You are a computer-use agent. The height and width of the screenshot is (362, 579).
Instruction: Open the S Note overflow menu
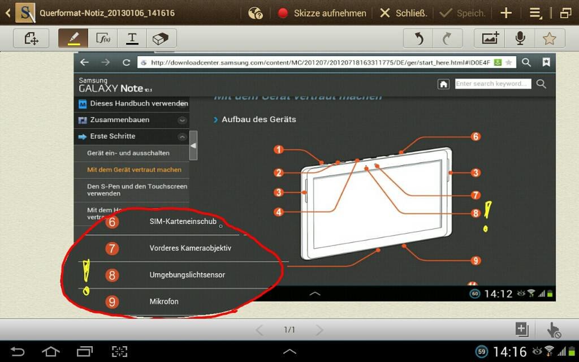tap(535, 14)
